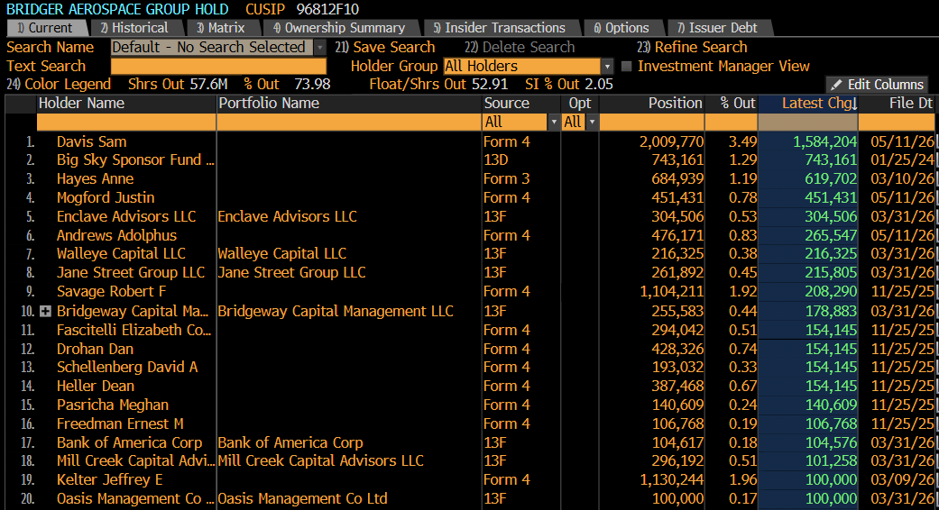Click Delete Search
939x510 pixels.
pos(520,47)
